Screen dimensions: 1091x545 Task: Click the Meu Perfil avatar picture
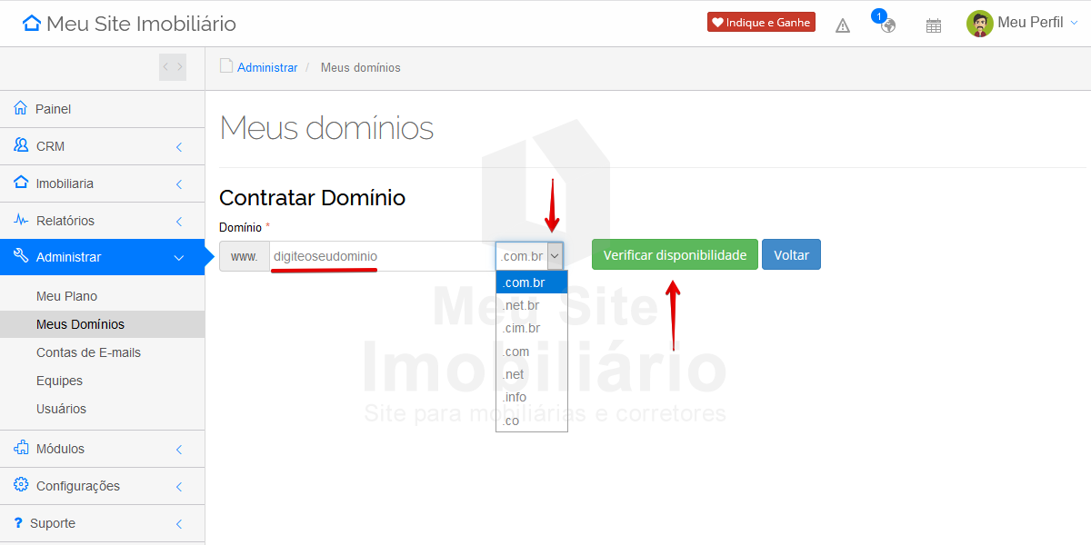point(979,24)
